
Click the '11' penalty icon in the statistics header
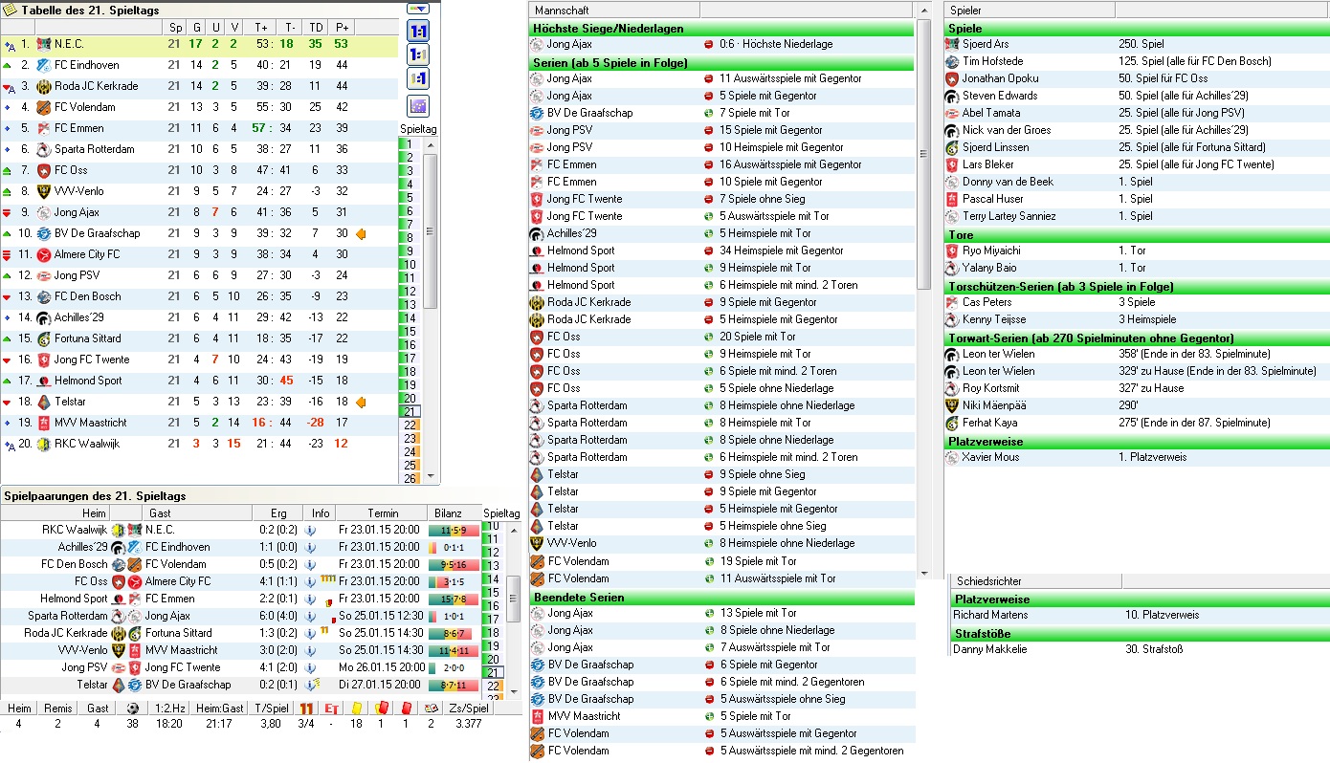(306, 708)
